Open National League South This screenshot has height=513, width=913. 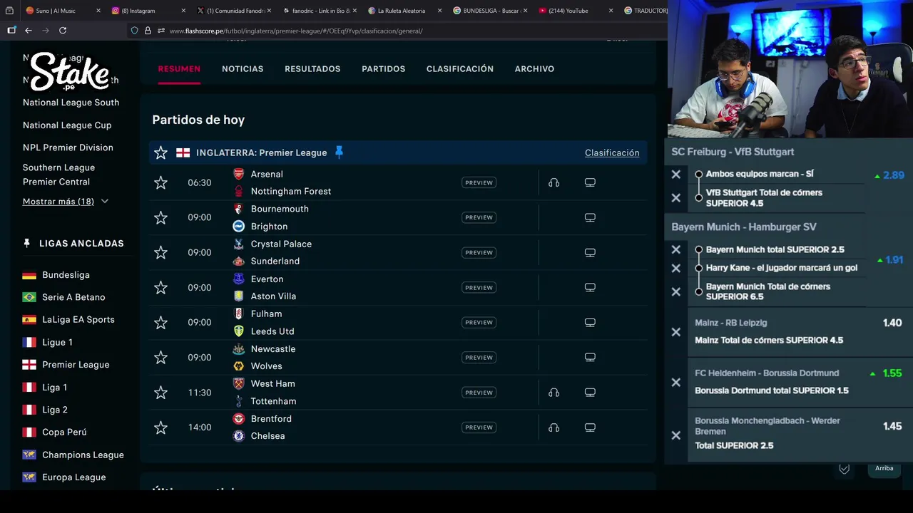71,103
